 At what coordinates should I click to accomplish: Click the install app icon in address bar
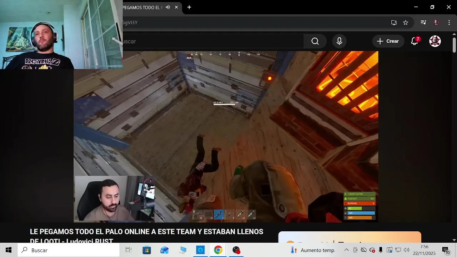394,22
